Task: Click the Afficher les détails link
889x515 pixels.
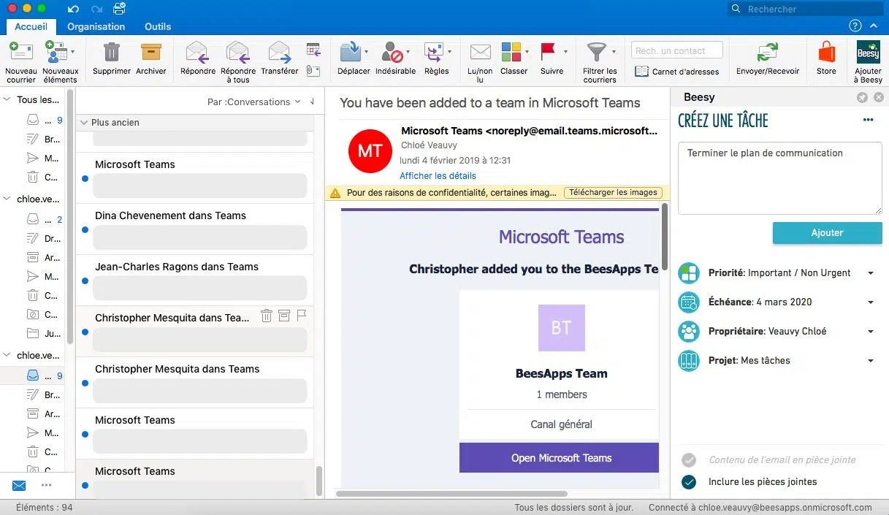Action: pyautogui.click(x=438, y=176)
